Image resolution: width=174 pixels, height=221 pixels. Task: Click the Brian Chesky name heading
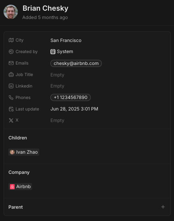pos(46,8)
